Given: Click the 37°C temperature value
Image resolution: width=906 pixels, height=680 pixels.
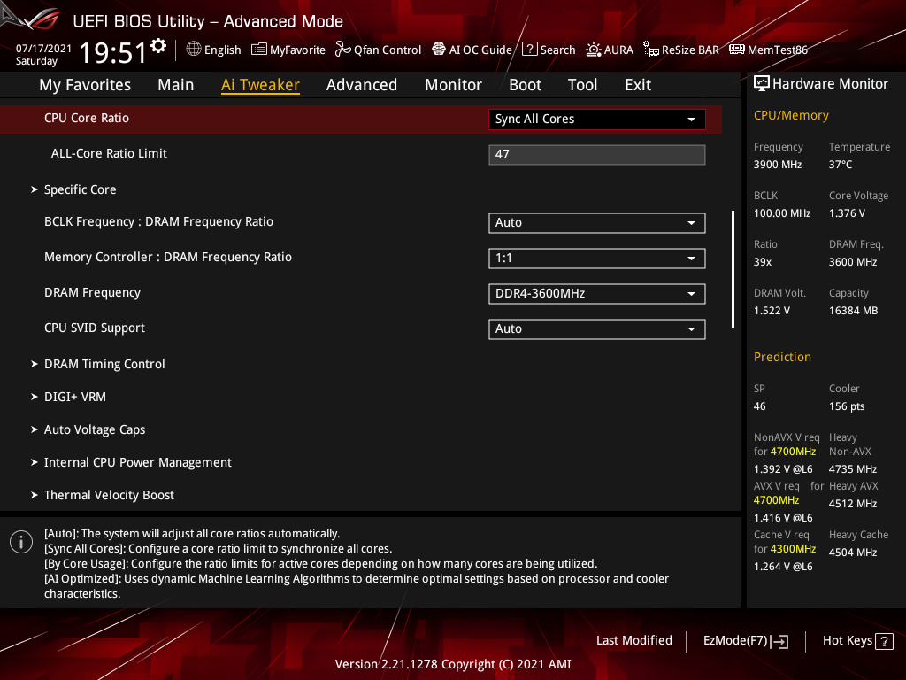Looking at the screenshot, I should [841, 165].
